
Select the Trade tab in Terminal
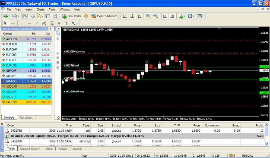(11, 149)
